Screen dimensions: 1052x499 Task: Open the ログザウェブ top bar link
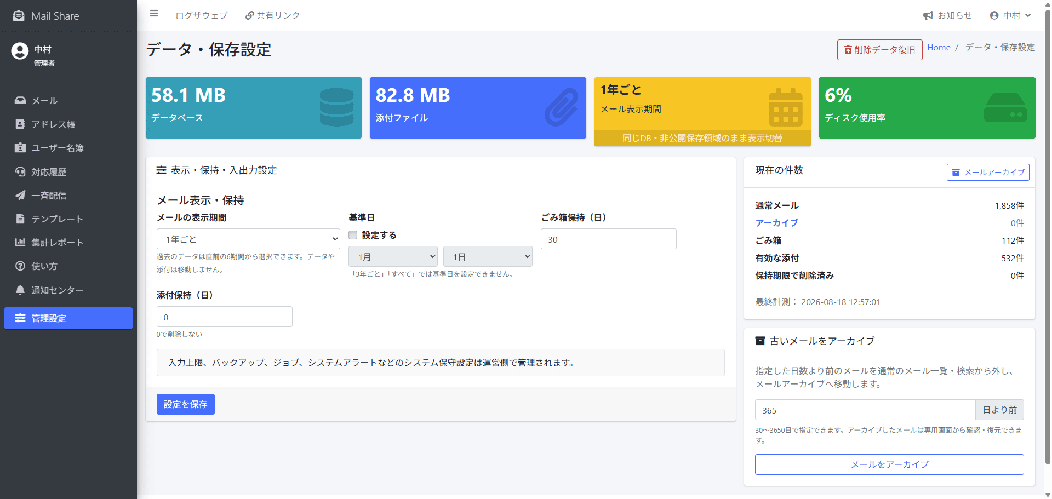tap(201, 15)
